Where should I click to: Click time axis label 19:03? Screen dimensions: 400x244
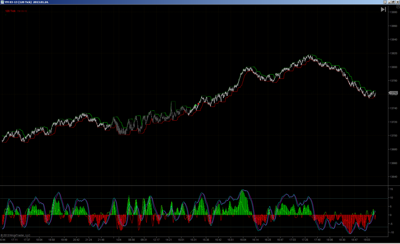click(x=367, y=240)
